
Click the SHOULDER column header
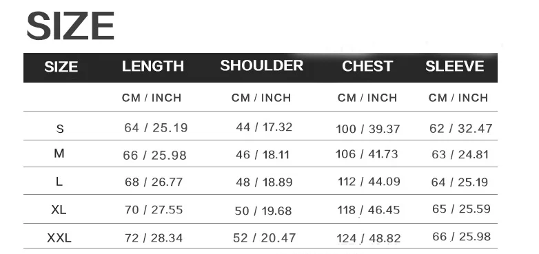[x=262, y=65]
